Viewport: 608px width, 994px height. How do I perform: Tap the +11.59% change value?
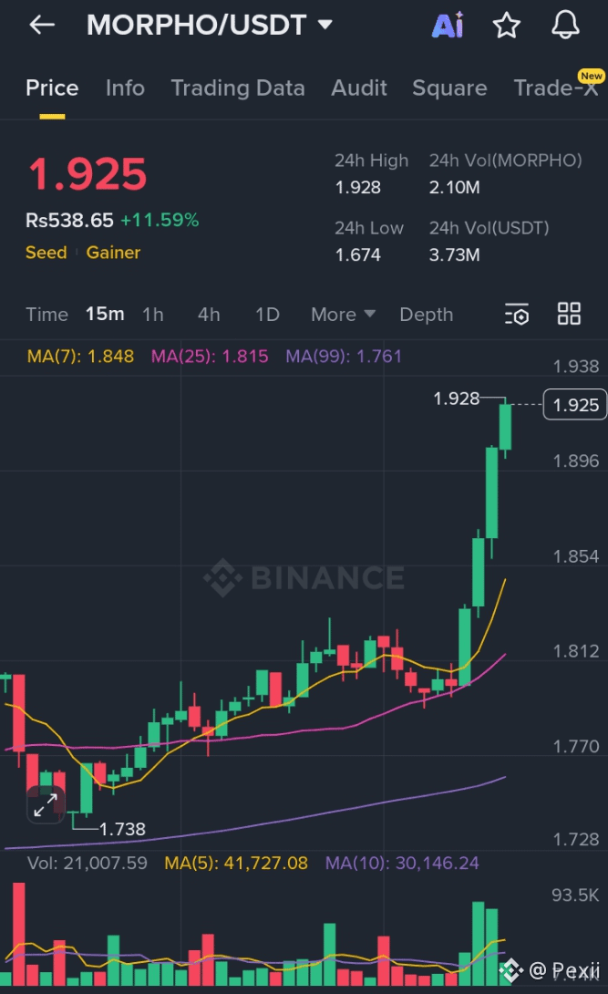pos(160,221)
